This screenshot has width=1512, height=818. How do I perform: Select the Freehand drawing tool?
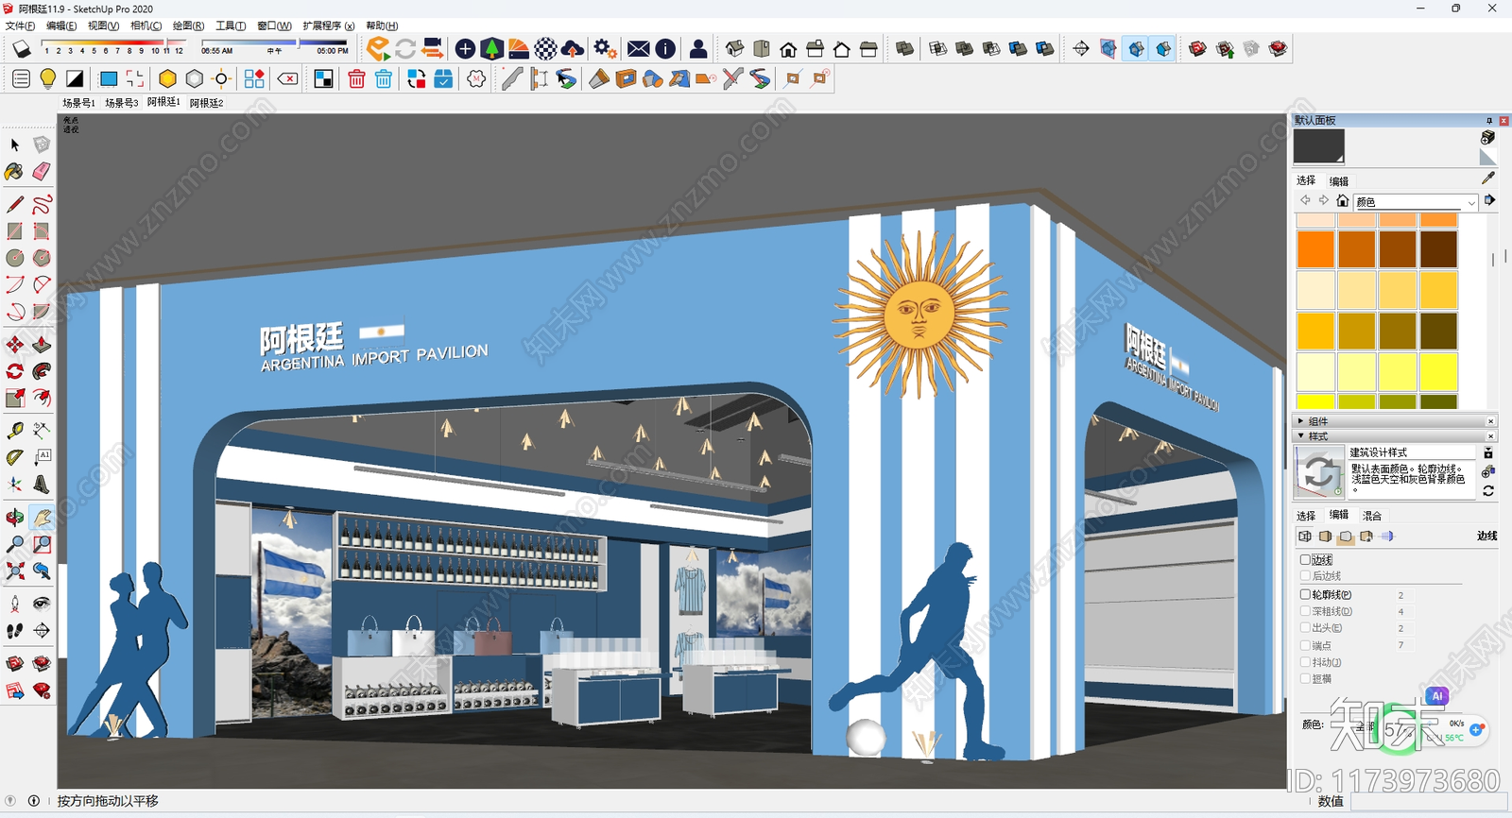[42, 204]
